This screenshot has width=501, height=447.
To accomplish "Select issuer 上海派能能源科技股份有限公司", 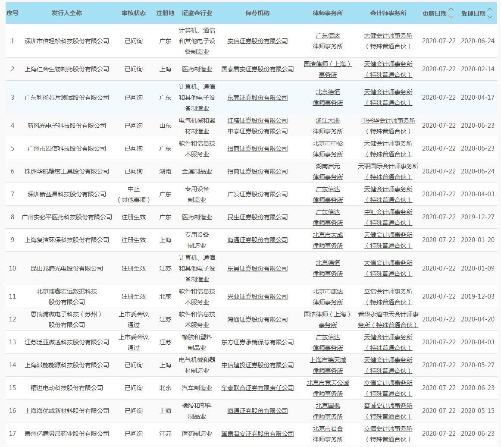I will 67,365.
